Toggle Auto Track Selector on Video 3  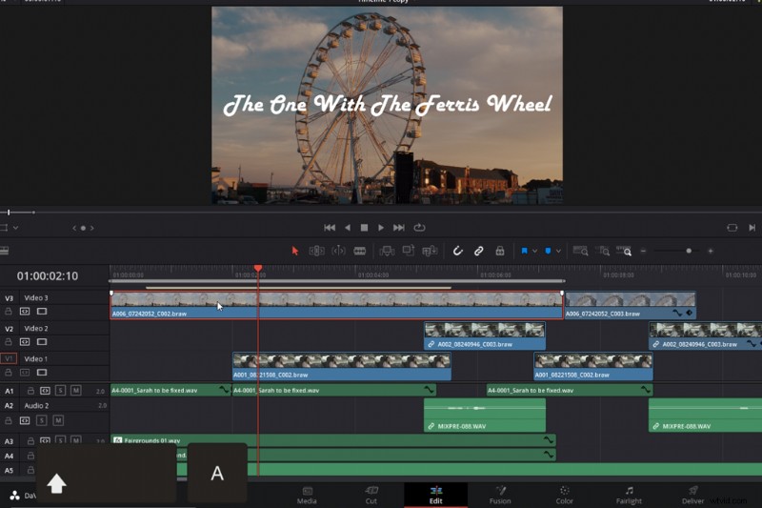point(25,311)
